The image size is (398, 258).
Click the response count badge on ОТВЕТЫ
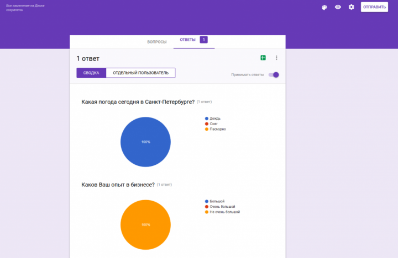[x=203, y=40]
